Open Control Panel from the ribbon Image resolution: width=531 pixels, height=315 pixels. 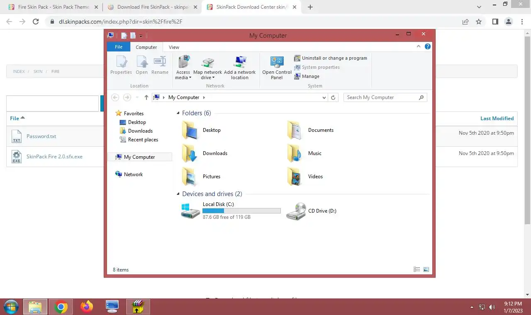pos(277,68)
